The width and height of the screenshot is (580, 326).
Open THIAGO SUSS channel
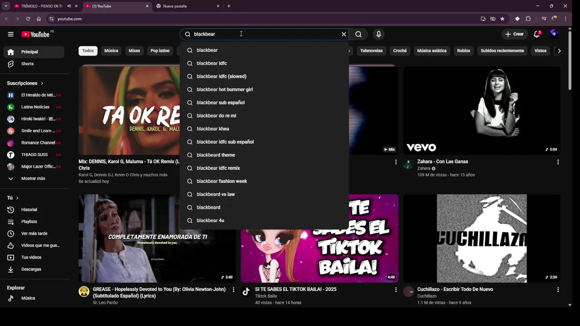coord(34,154)
